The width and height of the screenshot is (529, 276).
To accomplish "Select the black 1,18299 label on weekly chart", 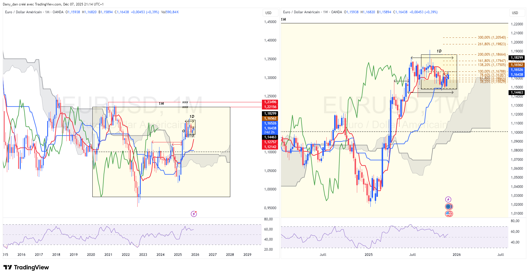I will (x=517, y=58).
